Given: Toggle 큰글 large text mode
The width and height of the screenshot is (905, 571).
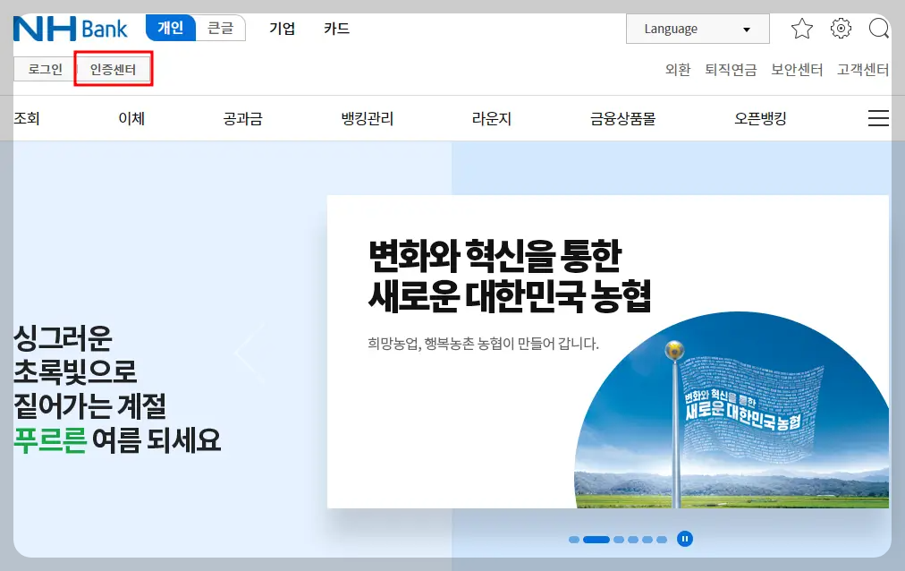Looking at the screenshot, I should [221, 28].
